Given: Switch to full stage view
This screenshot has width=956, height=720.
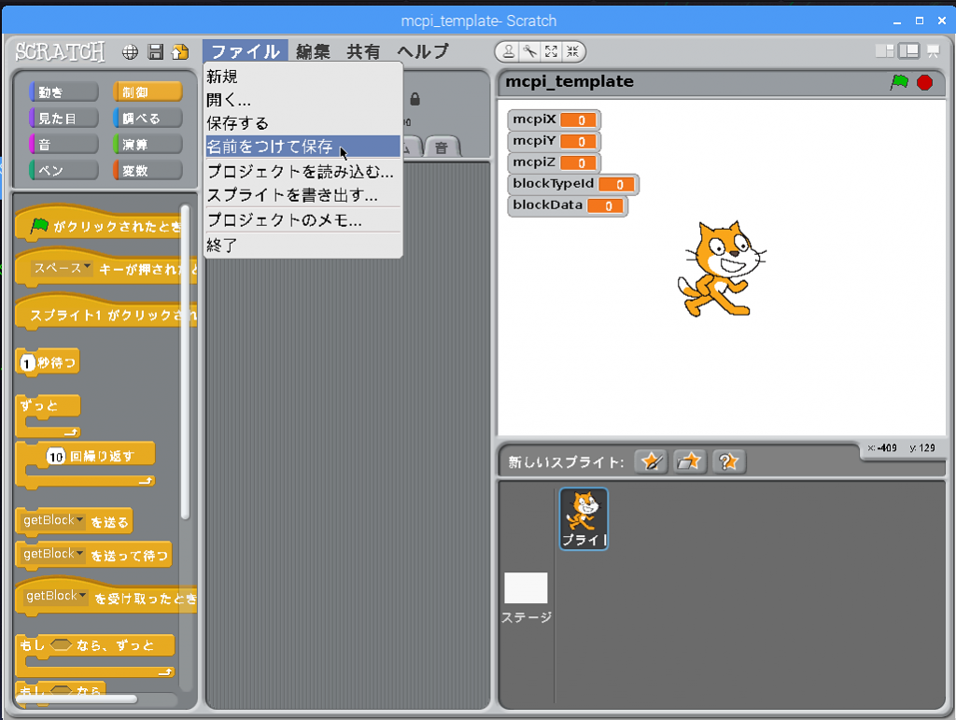Looking at the screenshot, I should point(909,51).
